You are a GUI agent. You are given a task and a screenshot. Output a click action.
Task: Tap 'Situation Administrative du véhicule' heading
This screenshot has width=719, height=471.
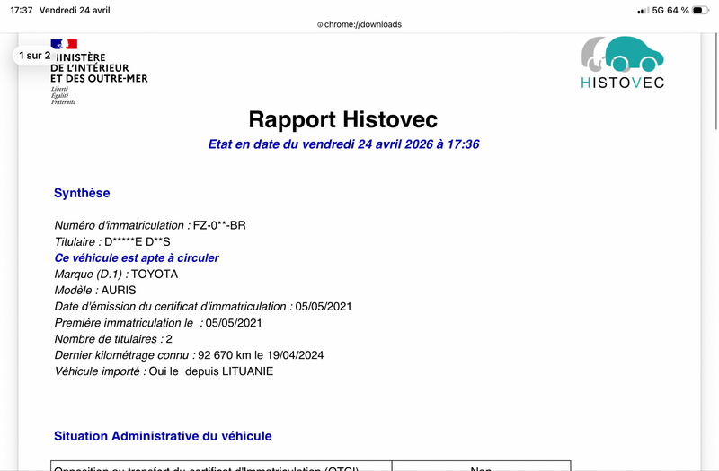pyautogui.click(x=163, y=436)
